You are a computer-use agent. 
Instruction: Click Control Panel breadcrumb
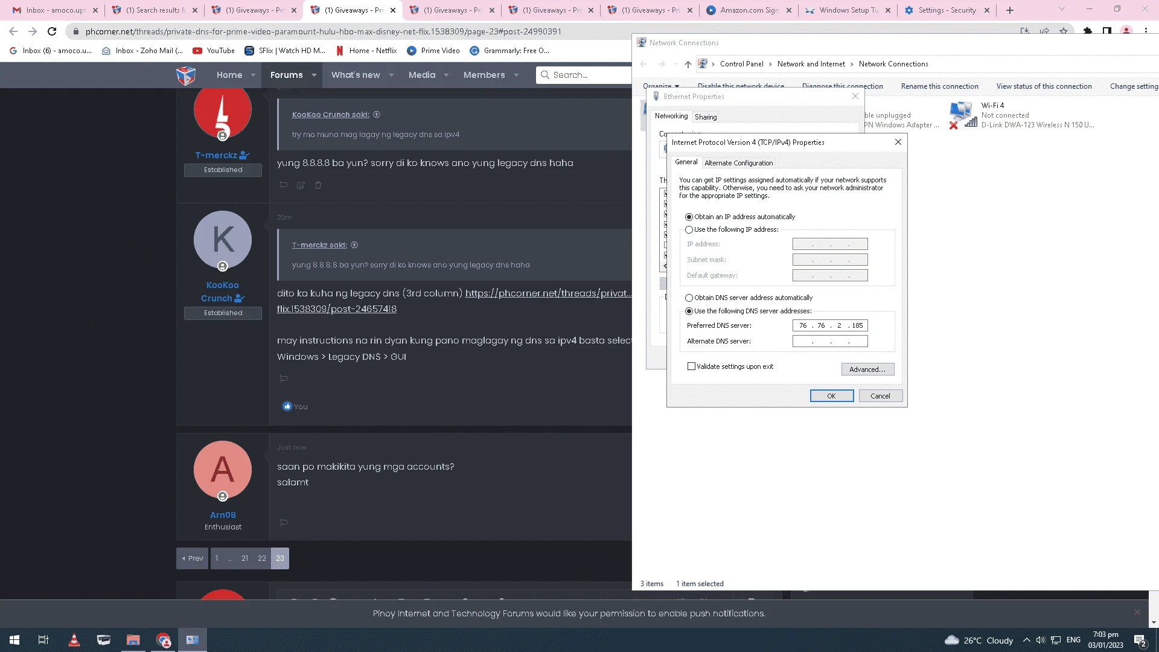coord(741,64)
